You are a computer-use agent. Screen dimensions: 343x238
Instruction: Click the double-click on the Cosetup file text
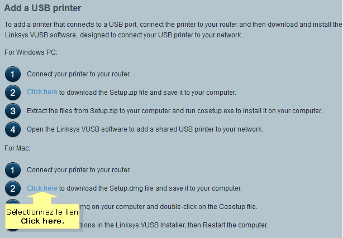point(168,207)
